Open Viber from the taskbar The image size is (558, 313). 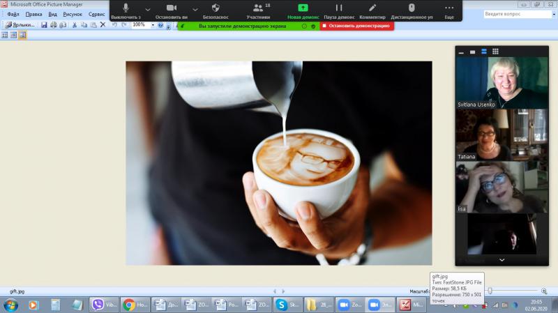click(x=104, y=305)
